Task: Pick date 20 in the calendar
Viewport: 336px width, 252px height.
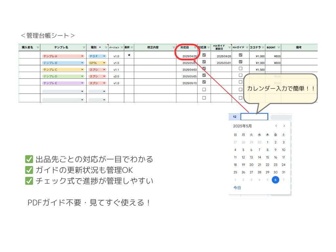Action: tap(251, 165)
